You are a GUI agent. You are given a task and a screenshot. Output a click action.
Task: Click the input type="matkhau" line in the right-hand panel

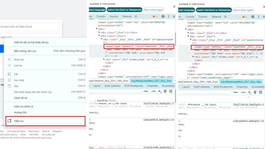point(227,47)
